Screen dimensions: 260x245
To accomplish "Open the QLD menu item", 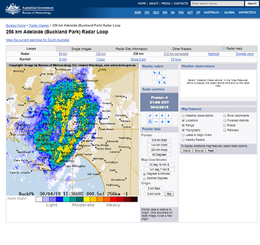I will tap(156, 12).
